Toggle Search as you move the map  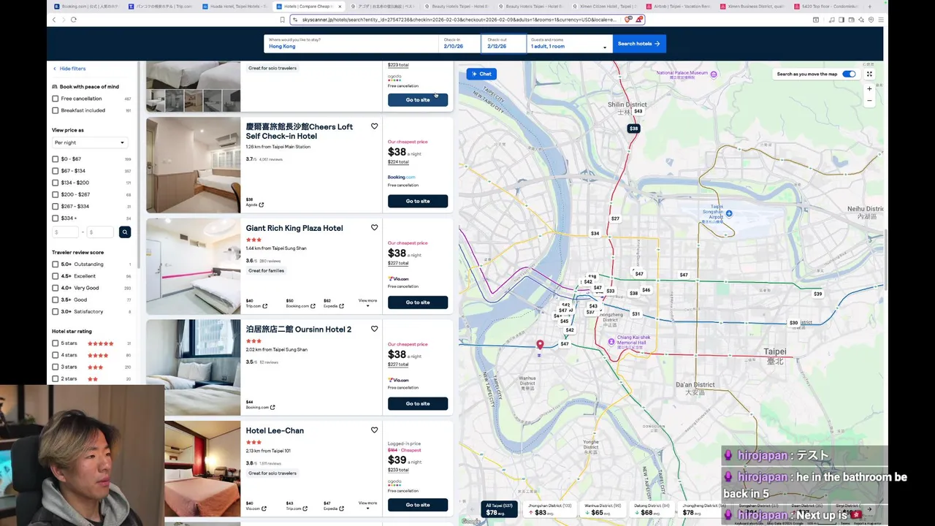(849, 74)
